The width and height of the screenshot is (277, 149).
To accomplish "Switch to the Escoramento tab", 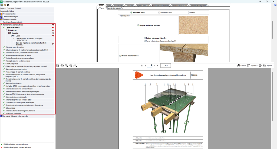I will tap(118, 6).
